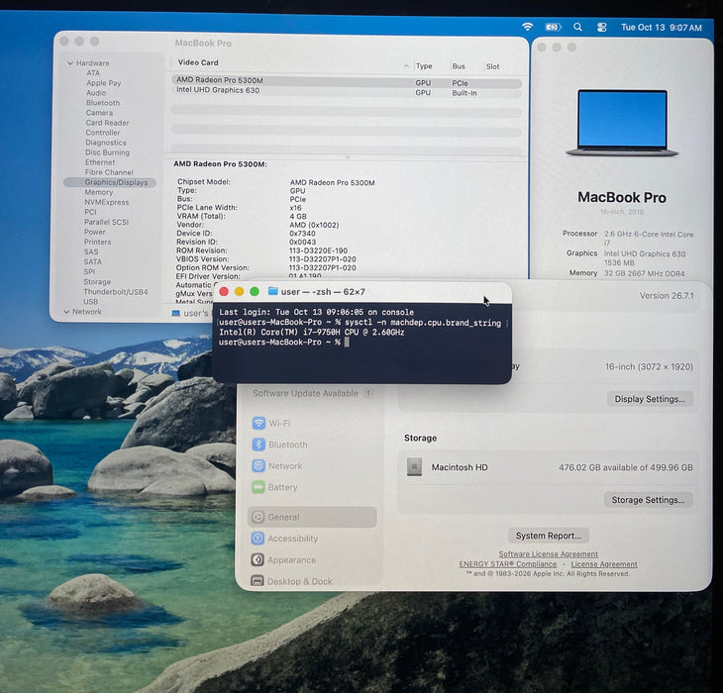Select Controller in Hardware tree

coord(102,133)
